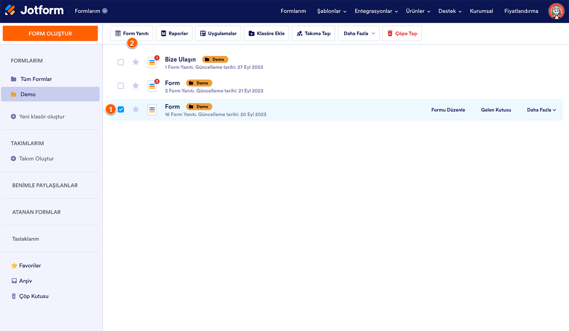Click the Arşiv icon in sidebar

[x=14, y=281]
